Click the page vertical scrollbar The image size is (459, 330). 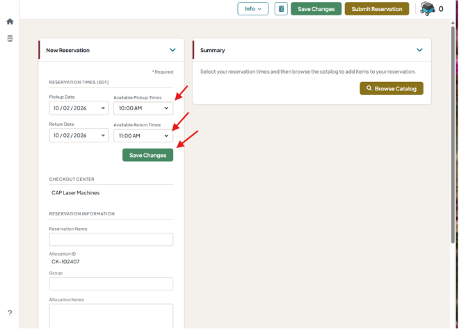point(453,135)
